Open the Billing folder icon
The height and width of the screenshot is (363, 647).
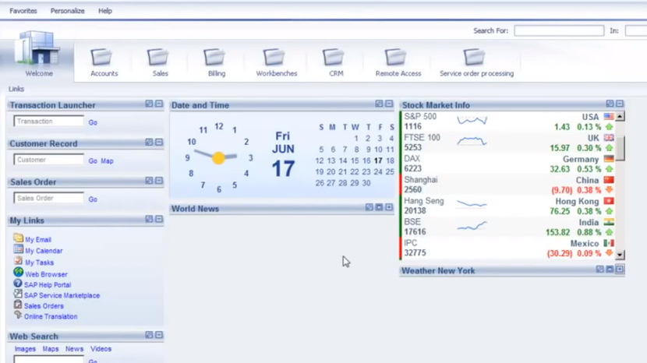(x=215, y=58)
